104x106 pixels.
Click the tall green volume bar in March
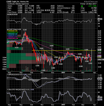tap(92, 65)
